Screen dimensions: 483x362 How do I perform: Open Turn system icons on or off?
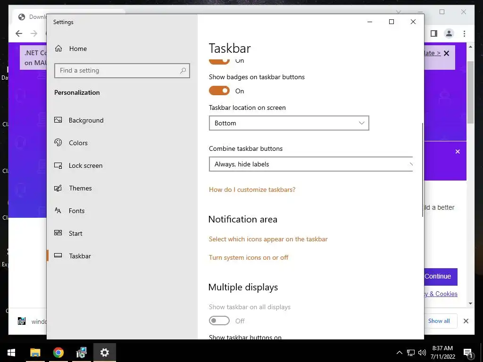point(248,257)
